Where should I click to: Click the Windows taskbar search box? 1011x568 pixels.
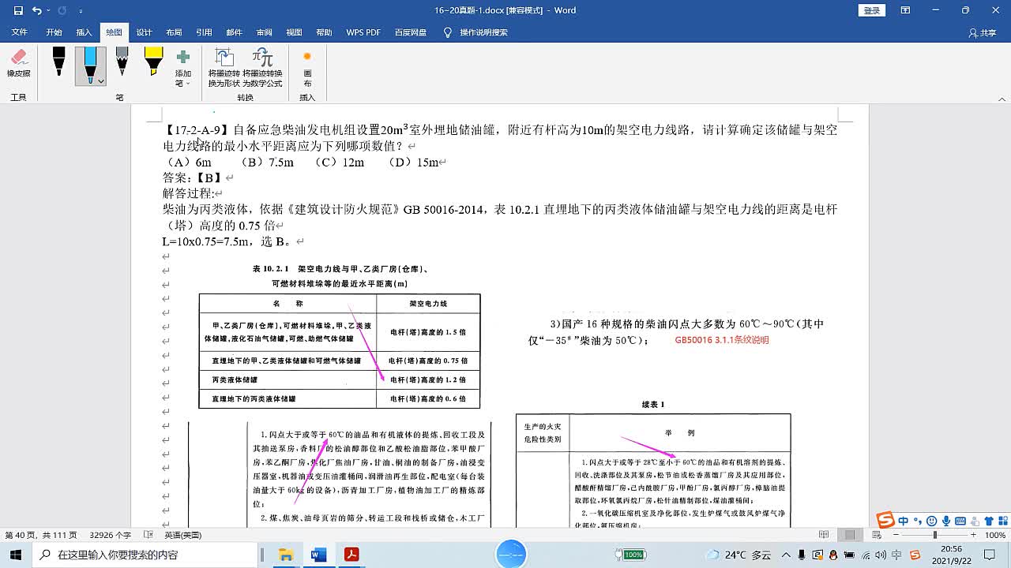point(146,555)
